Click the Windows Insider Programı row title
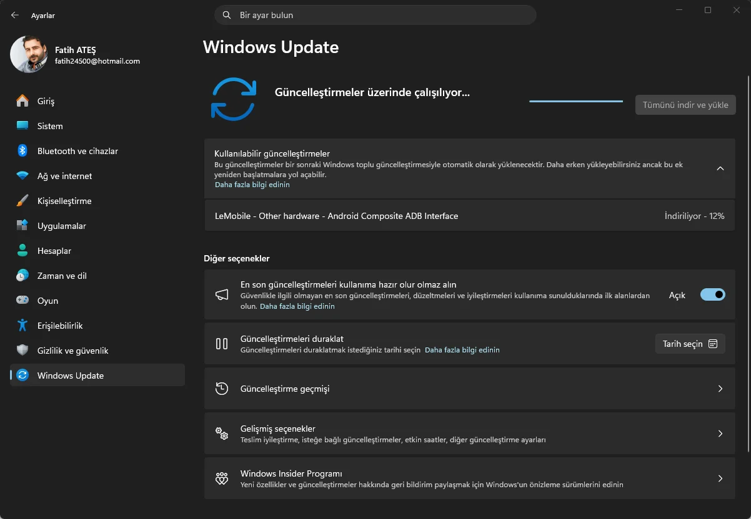The width and height of the screenshot is (751, 519). (x=291, y=473)
